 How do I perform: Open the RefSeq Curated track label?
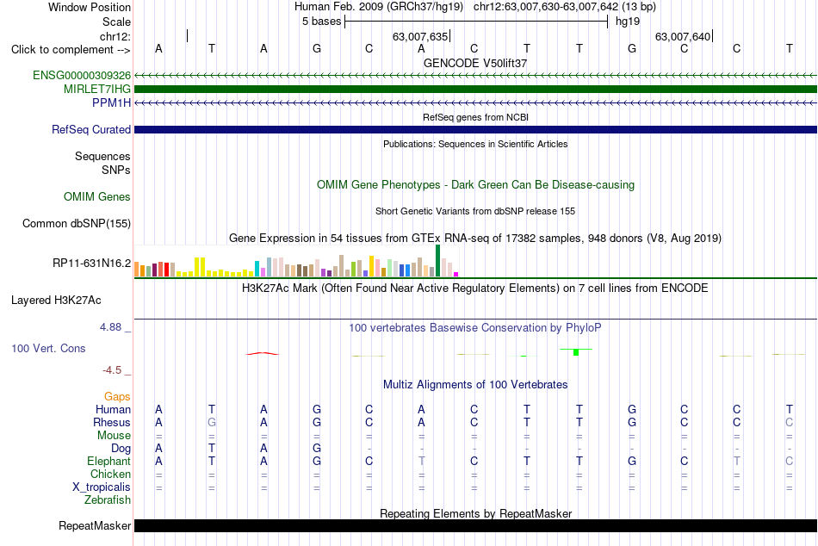tap(91, 129)
